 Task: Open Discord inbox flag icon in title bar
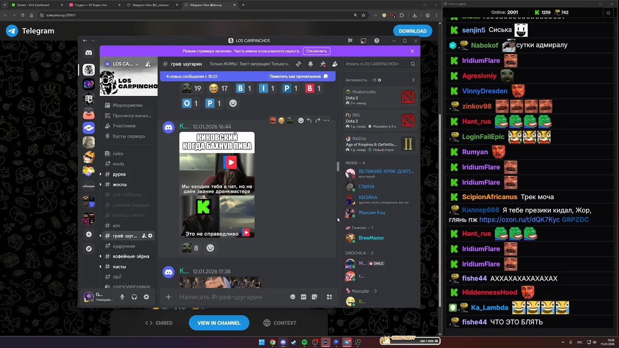(350, 41)
